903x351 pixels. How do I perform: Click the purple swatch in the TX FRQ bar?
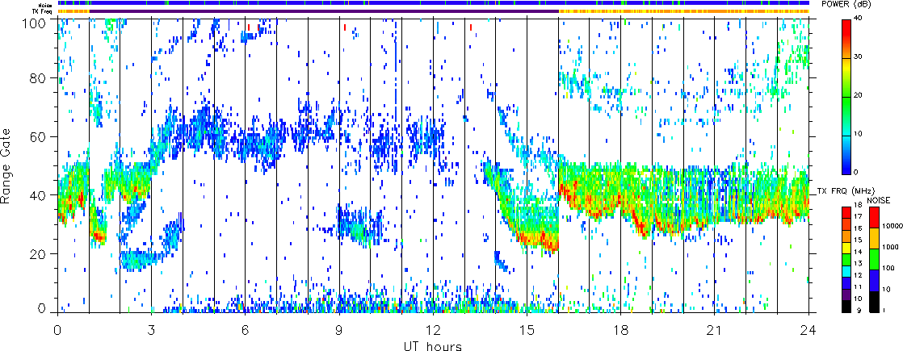846,295
